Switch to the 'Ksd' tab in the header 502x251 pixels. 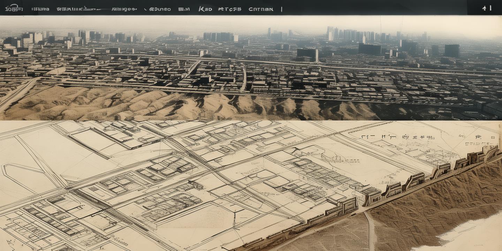(205, 9)
